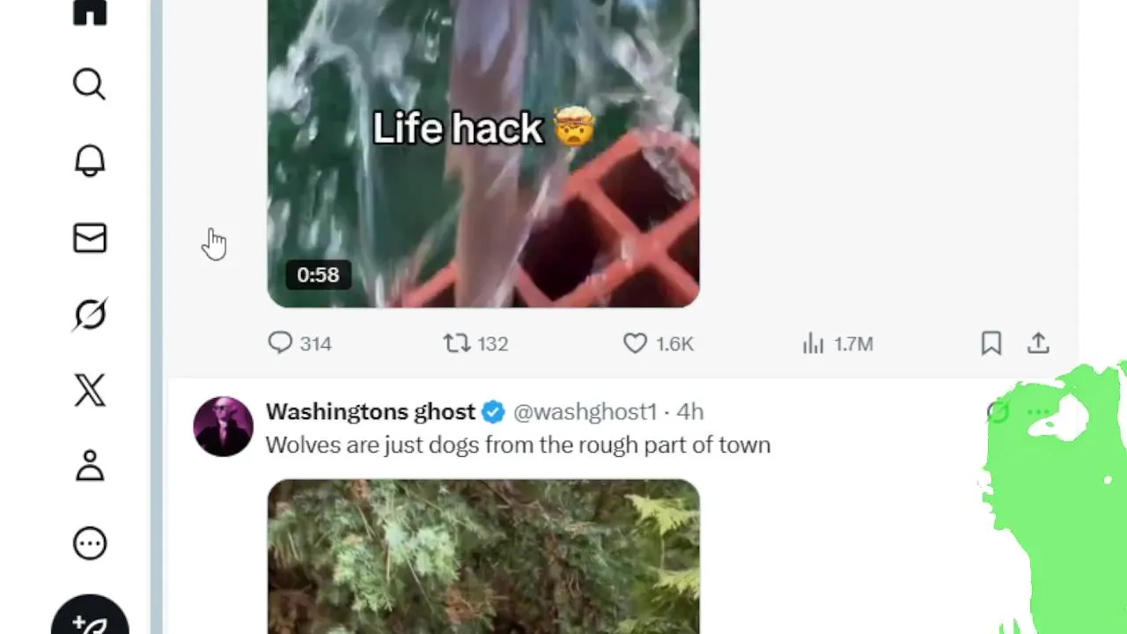Share the Life hack post

pyautogui.click(x=1039, y=343)
